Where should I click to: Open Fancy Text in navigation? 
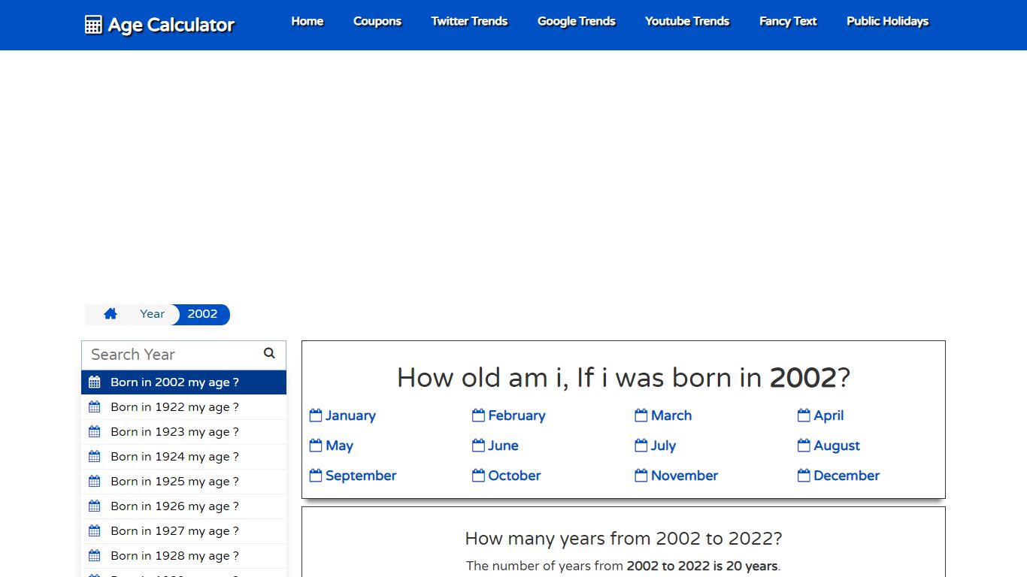(788, 21)
